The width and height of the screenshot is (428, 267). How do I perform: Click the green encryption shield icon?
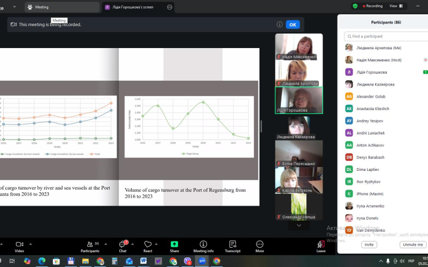tap(355, 6)
